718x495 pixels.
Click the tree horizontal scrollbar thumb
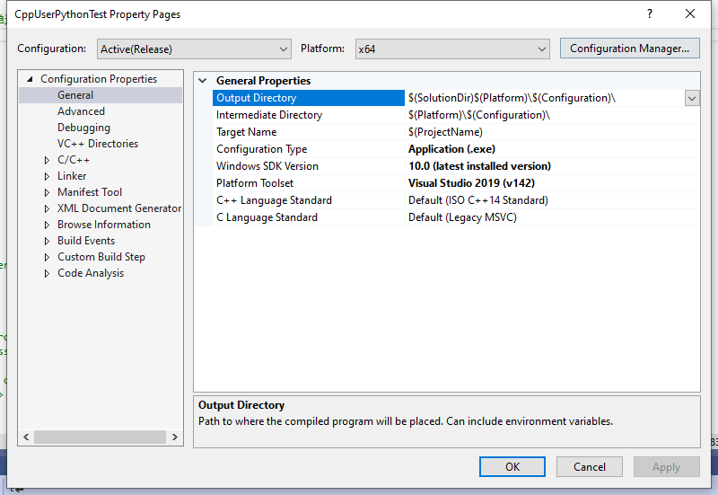pos(100,438)
